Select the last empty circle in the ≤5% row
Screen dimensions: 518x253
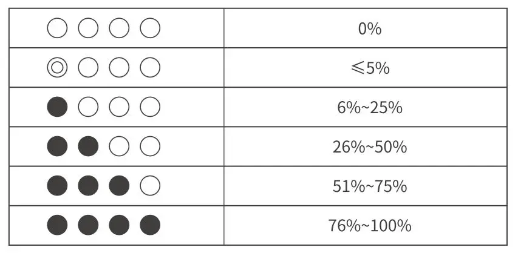pyautogui.click(x=150, y=68)
